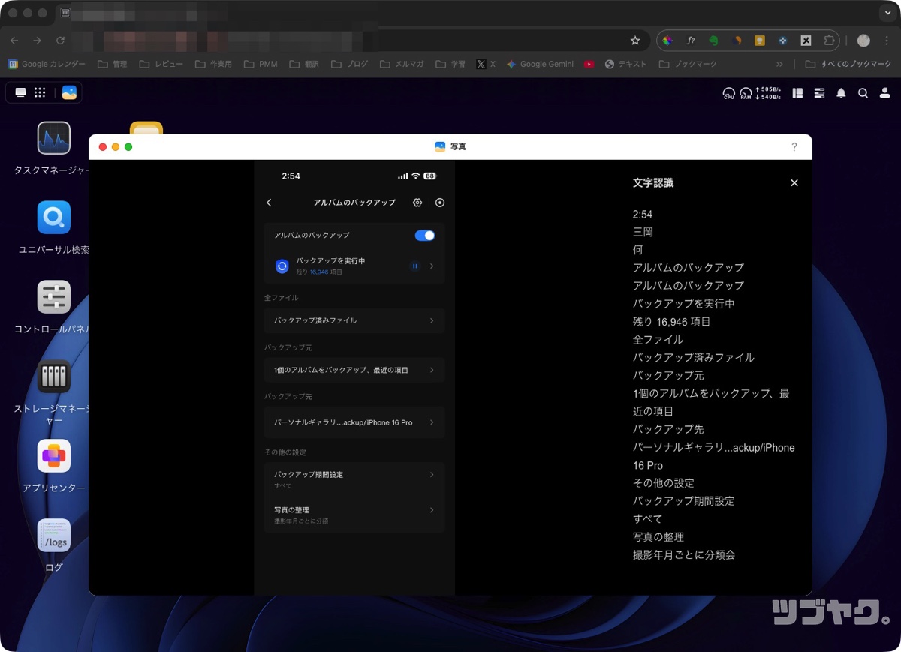This screenshot has width=901, height=652.
Task: Expand バックアップ済みファイル
Action: [354, 320]
